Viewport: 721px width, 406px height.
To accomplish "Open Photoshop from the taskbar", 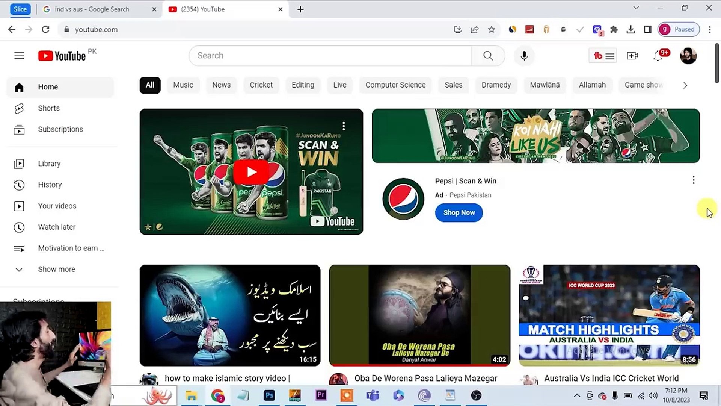I will tap(269, 395).
